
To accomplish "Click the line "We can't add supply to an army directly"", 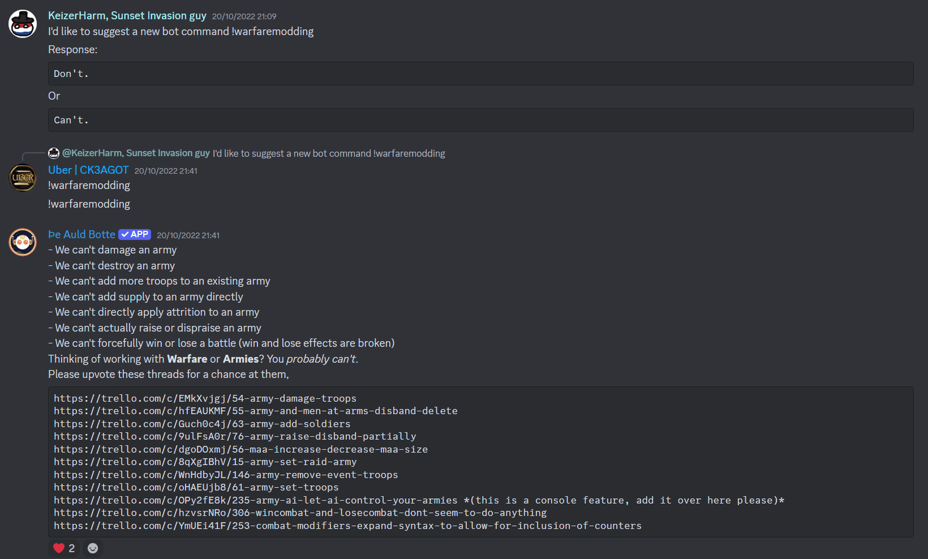I will click(146, 297).
